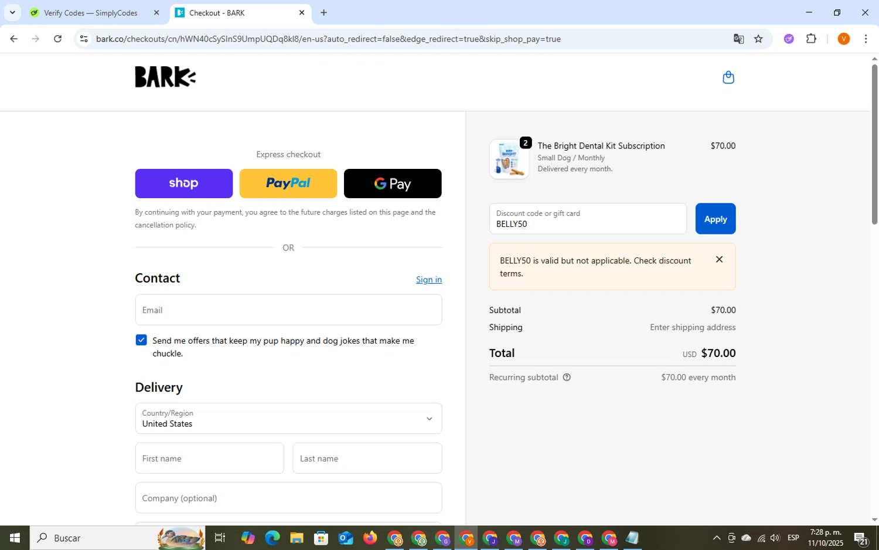
Task: Follow the Sign in link
Action: 429,280
